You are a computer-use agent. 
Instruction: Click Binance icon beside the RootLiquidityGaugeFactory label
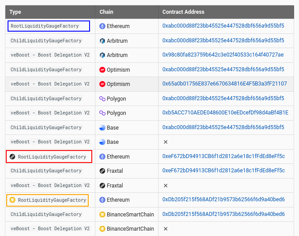[12, 200]
